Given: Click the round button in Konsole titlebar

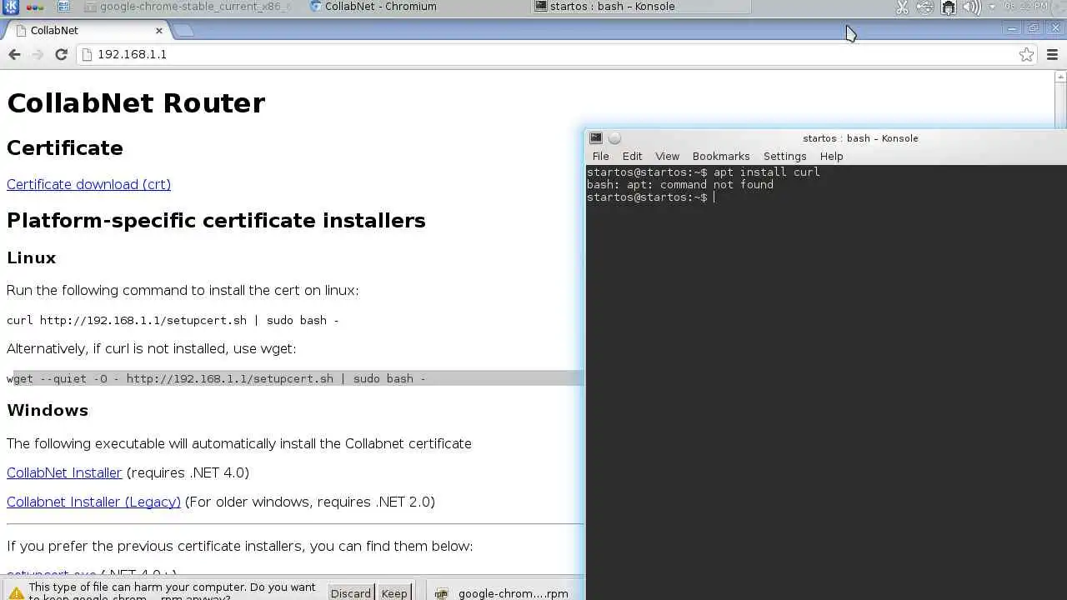Looking at the screenshot, I should 614,138.
